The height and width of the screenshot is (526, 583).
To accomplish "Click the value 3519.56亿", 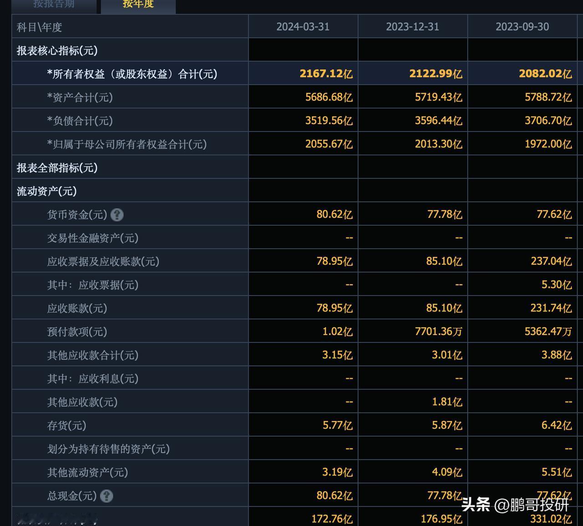I will [x=329, y=121].
